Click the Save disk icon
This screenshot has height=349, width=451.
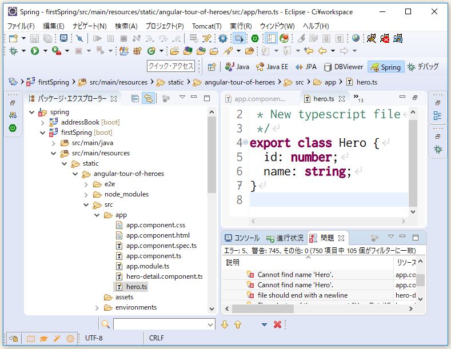pos(34,38)
